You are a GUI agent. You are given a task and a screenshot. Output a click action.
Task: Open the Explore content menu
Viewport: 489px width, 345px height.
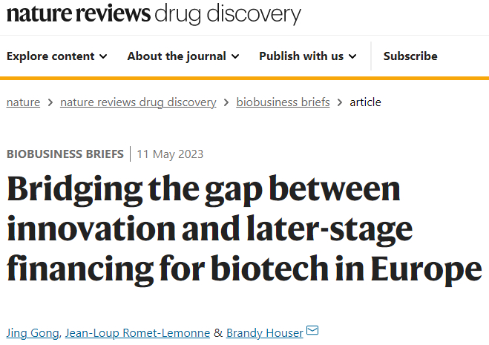(x=50, y=56)
